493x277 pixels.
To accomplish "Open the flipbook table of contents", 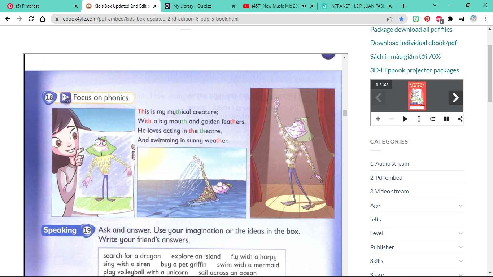I will pos(433,119).
